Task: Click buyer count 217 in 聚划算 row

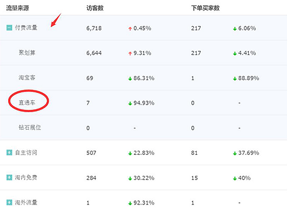Action: pos(196,53)
